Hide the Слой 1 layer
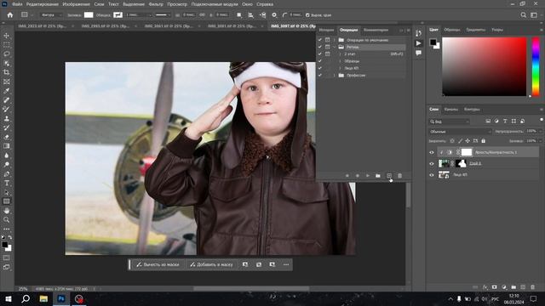Viewport: 545px width, 306px height. point(432,163)
